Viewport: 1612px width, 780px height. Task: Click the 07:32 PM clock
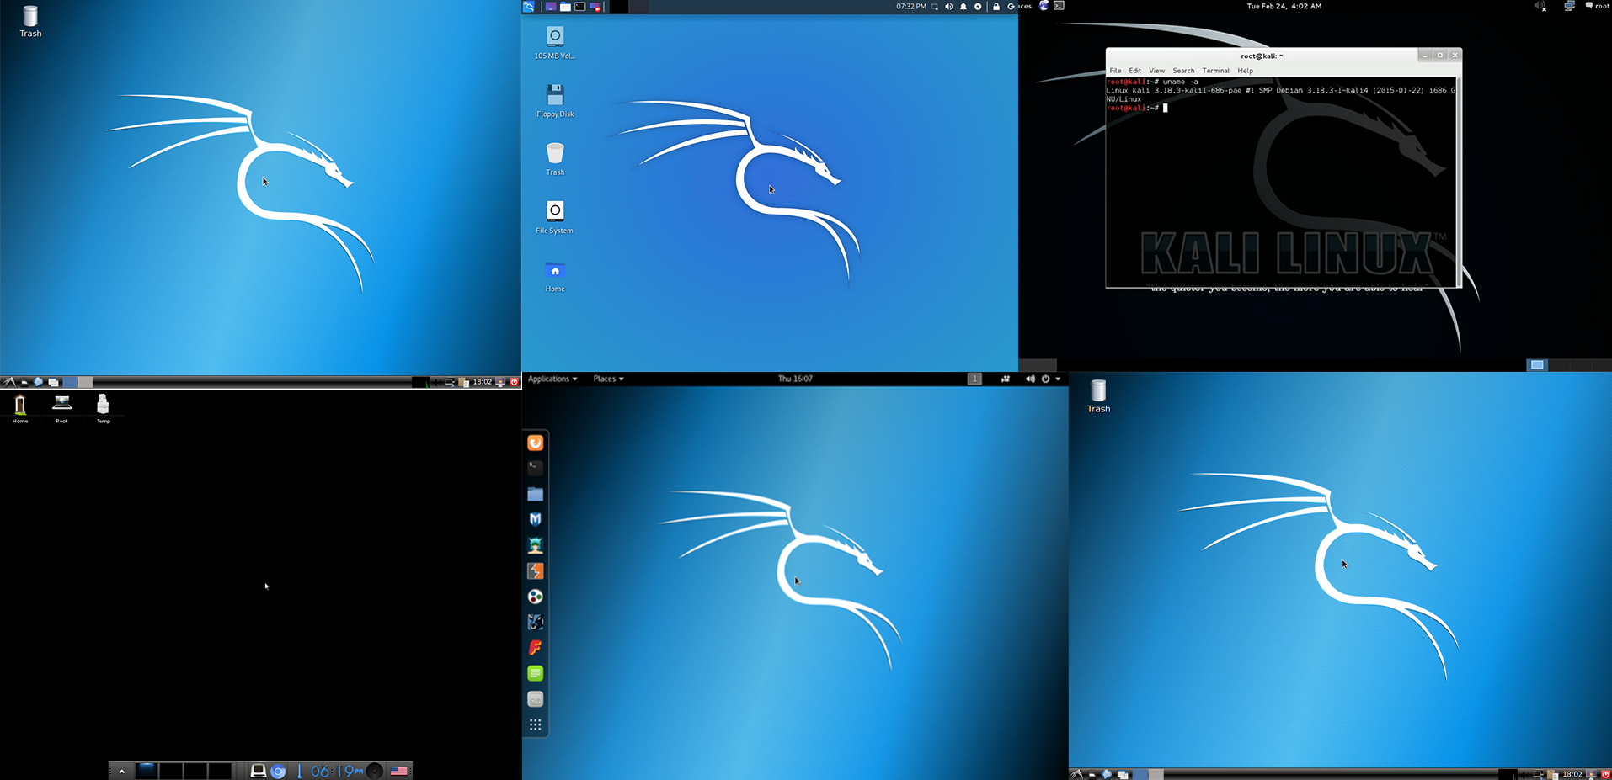[910, 7]
